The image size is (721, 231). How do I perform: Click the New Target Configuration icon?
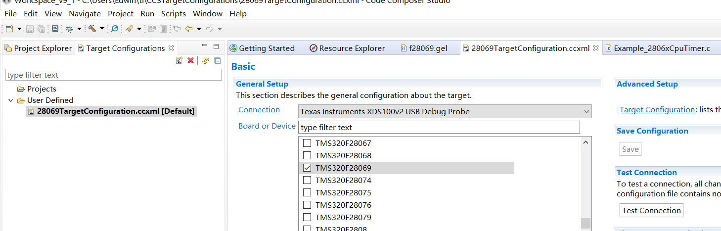(180, 60)
